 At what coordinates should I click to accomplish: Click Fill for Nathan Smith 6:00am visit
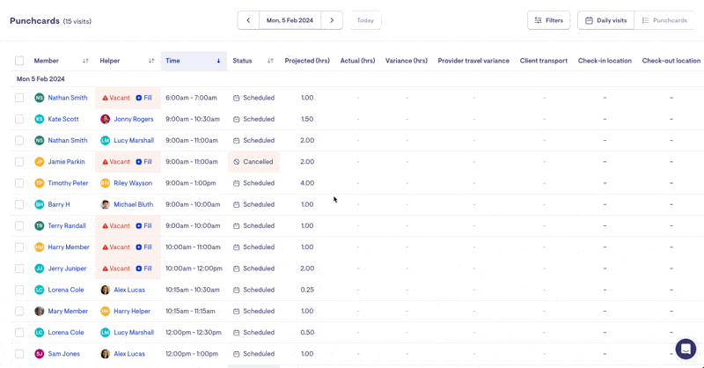144,98
